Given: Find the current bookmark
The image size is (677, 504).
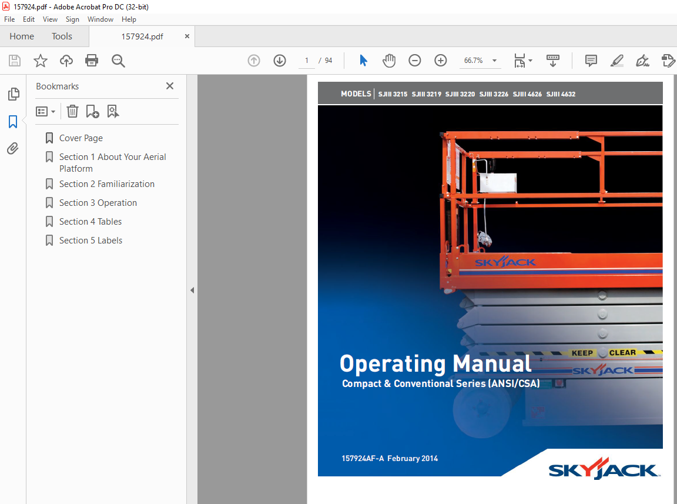Looking at the screenshot, I should pos(113,112).
